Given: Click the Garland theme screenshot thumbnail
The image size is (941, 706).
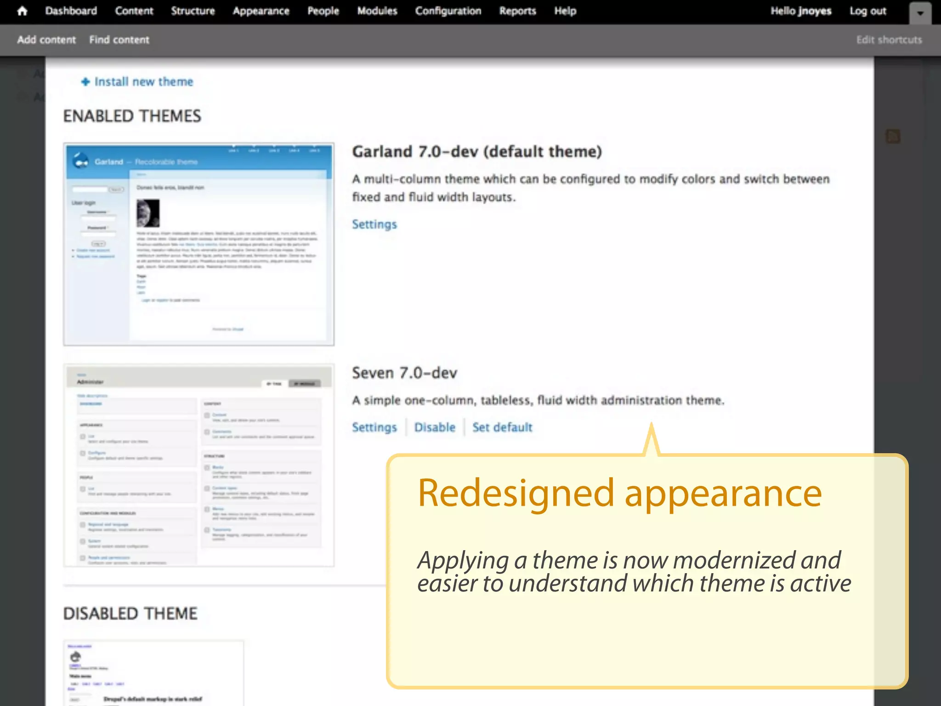Looking at the screenshot, I should (198, 244).
